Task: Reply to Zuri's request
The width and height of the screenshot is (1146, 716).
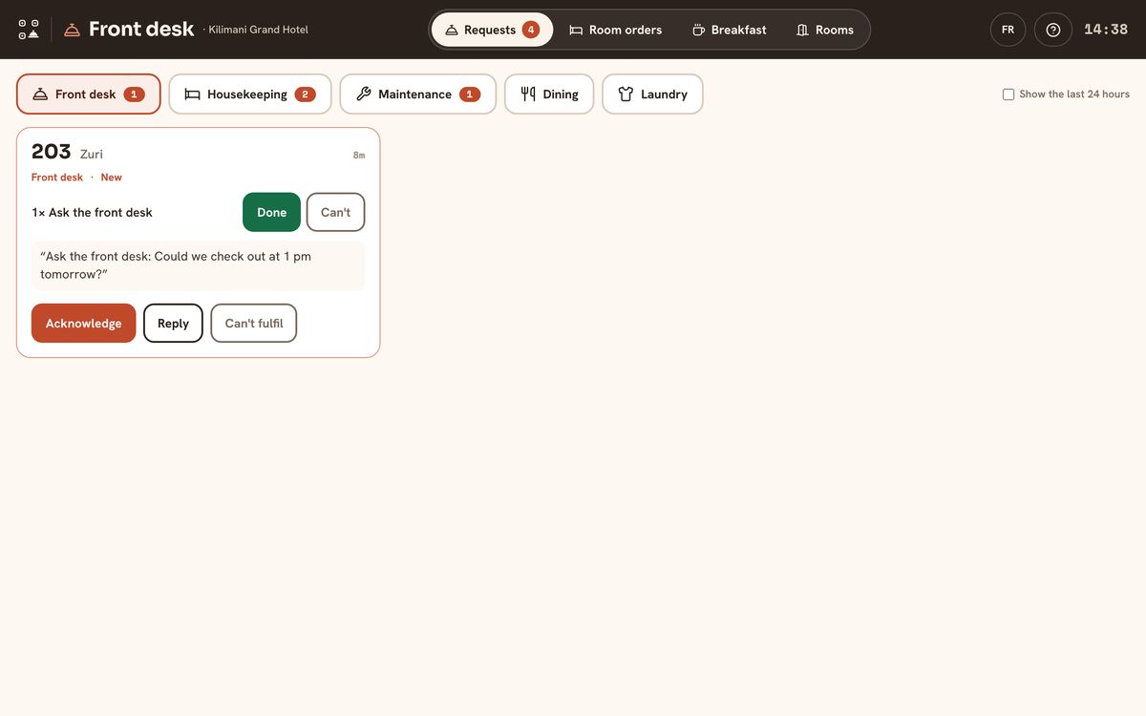Action: click(x=173, y=323)
